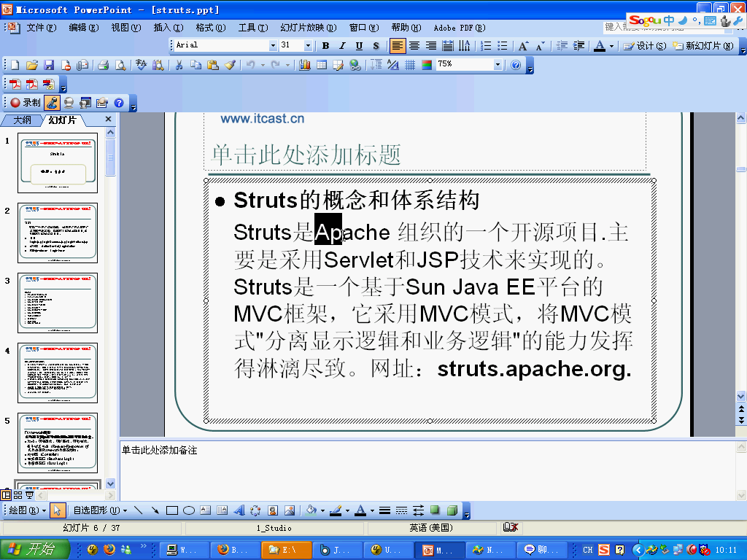Click the 新幻灯片(N) new slide button

pos(703,46)
